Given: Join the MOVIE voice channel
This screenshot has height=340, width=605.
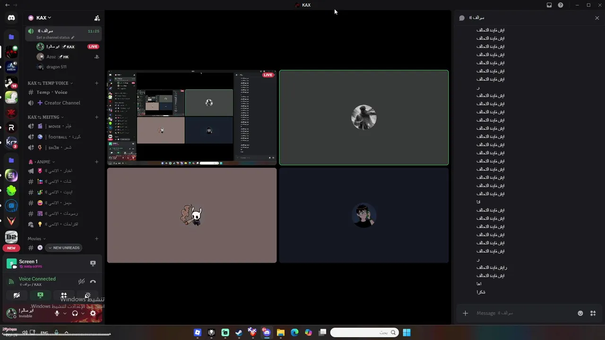Looking at the screenshot, I should pyautogui.click(x=64, y=127).
